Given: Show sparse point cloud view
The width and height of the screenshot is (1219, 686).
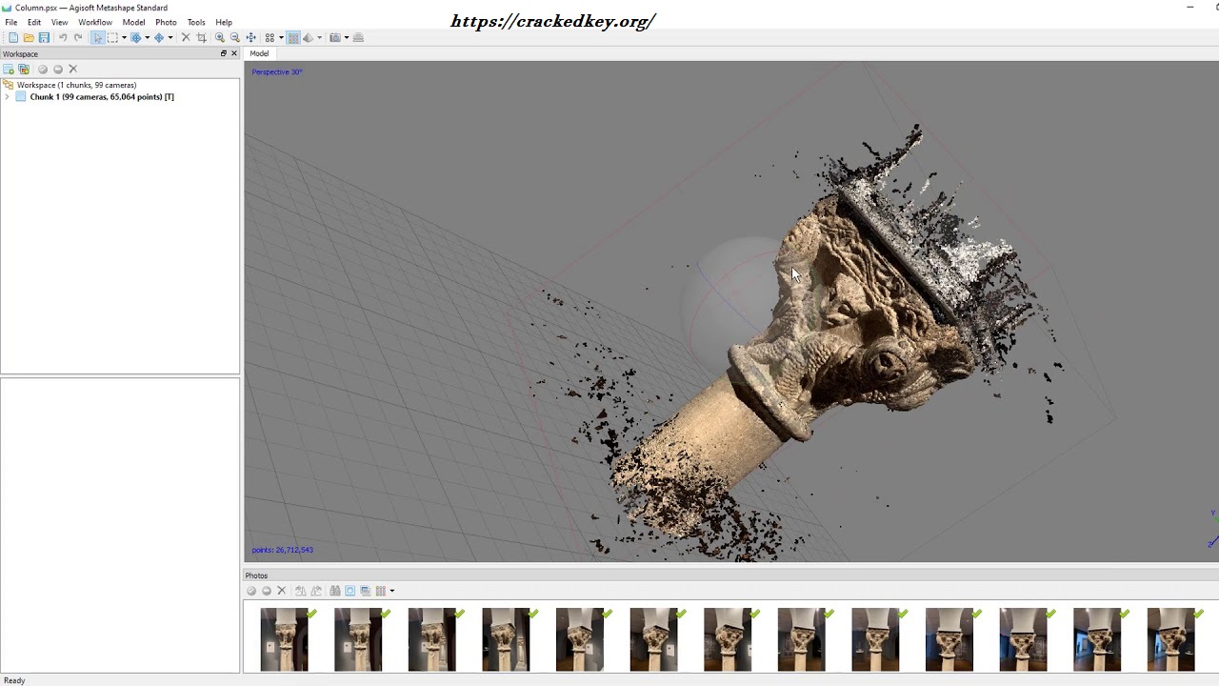Looking at the screenshot, I should [x=270, y=37].
